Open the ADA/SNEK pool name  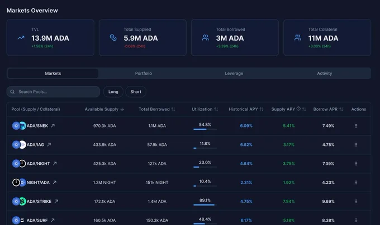tap(37, 126)
